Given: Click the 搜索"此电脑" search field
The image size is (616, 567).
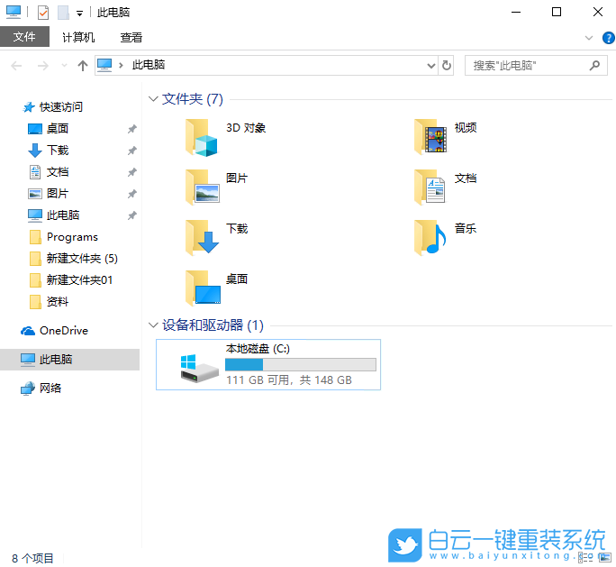Looking at the screenshot, I should click(536, 65).
